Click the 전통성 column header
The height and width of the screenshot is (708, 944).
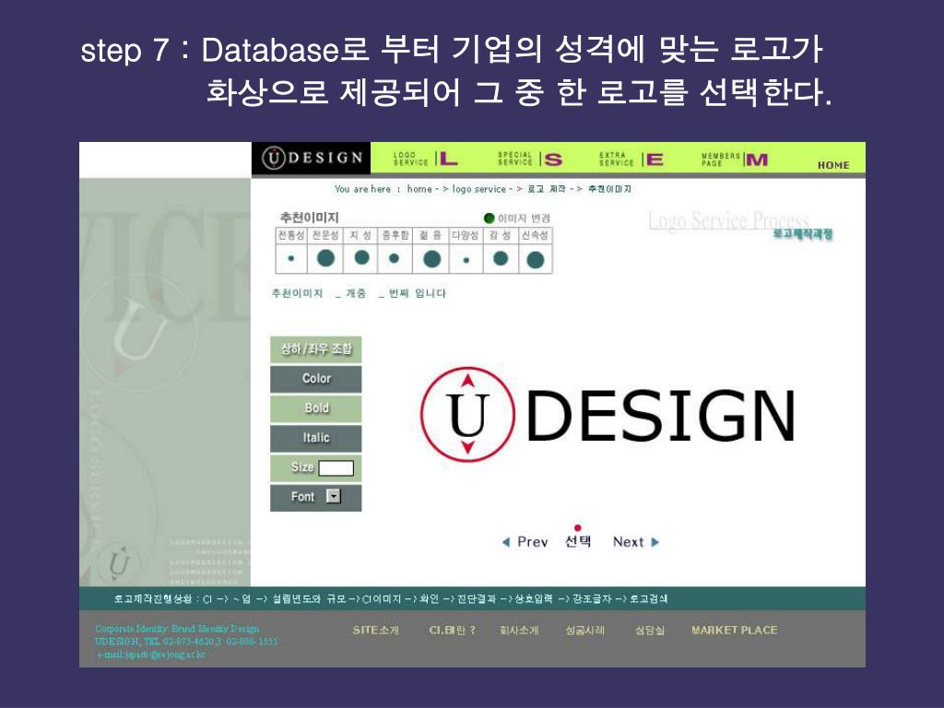291,235
